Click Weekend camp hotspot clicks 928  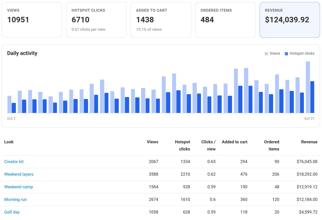(187, 187)
